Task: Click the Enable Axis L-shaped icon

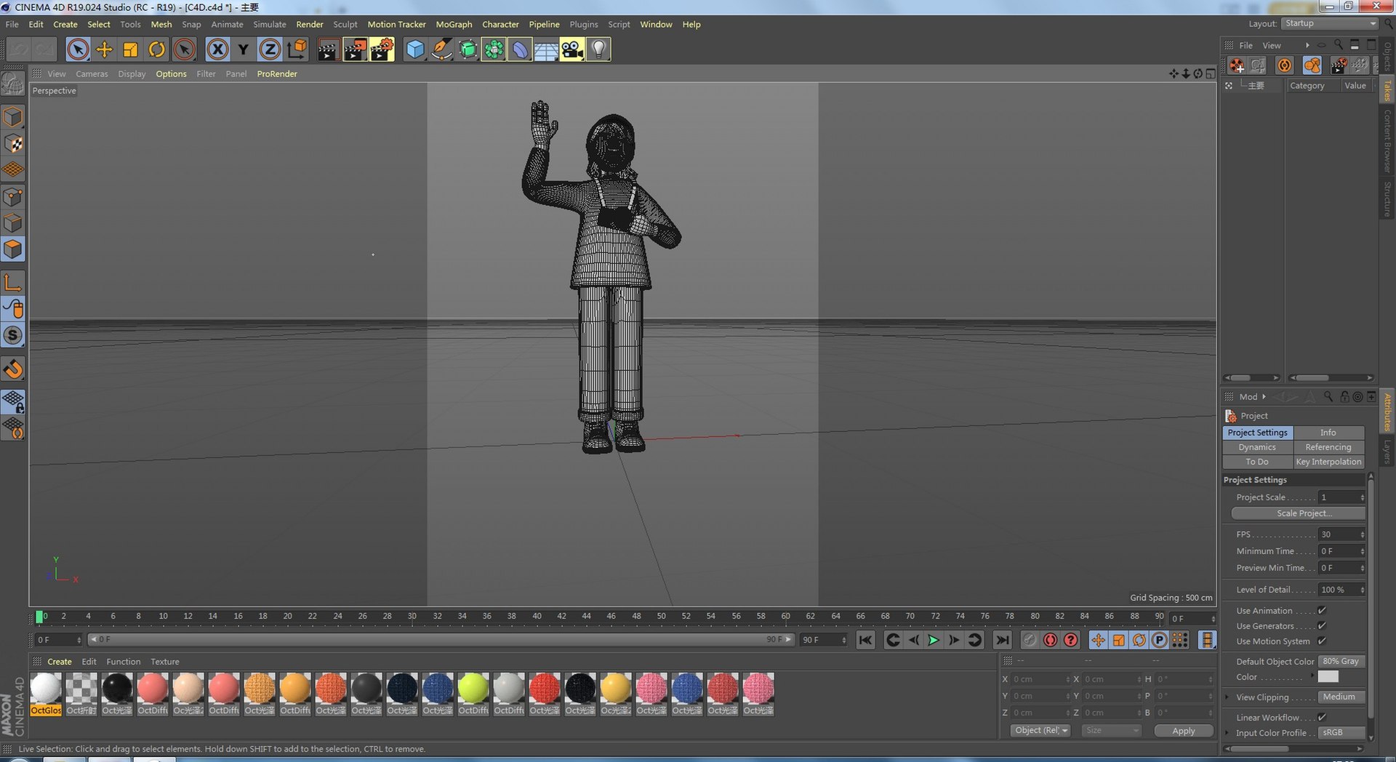Action: coord(13,282)
